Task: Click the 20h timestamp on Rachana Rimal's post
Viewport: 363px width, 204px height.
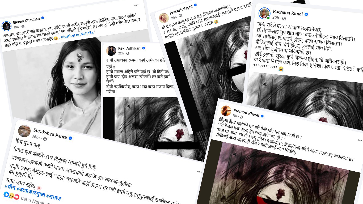Action: pos(276,18)
